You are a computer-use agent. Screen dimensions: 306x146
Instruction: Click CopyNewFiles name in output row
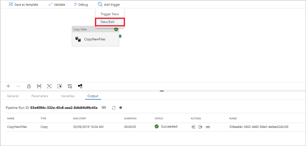tap(17, 127)
